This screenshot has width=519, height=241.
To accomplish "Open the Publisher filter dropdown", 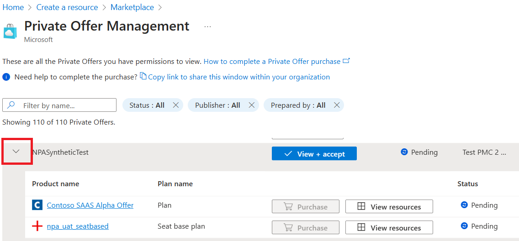I will pos(217,105).
